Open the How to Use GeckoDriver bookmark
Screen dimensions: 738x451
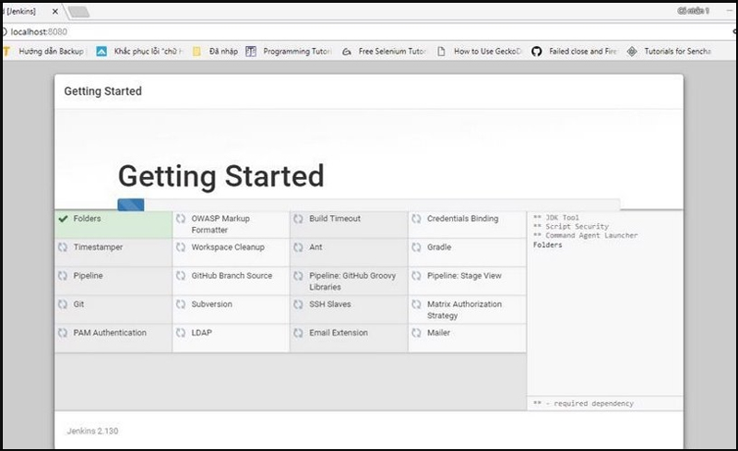click(480, 52)
